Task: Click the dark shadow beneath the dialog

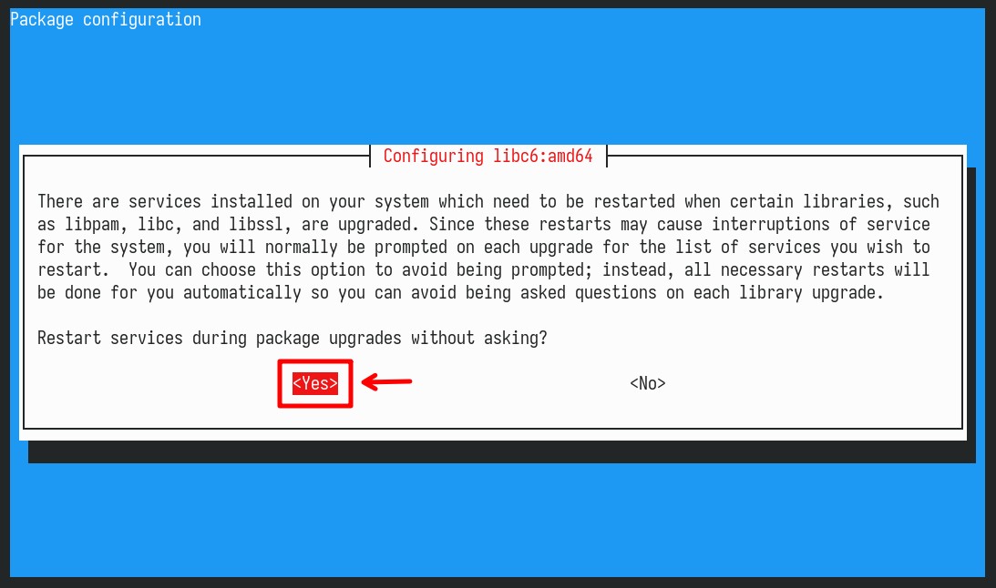Action: click(x=502, y=451)
